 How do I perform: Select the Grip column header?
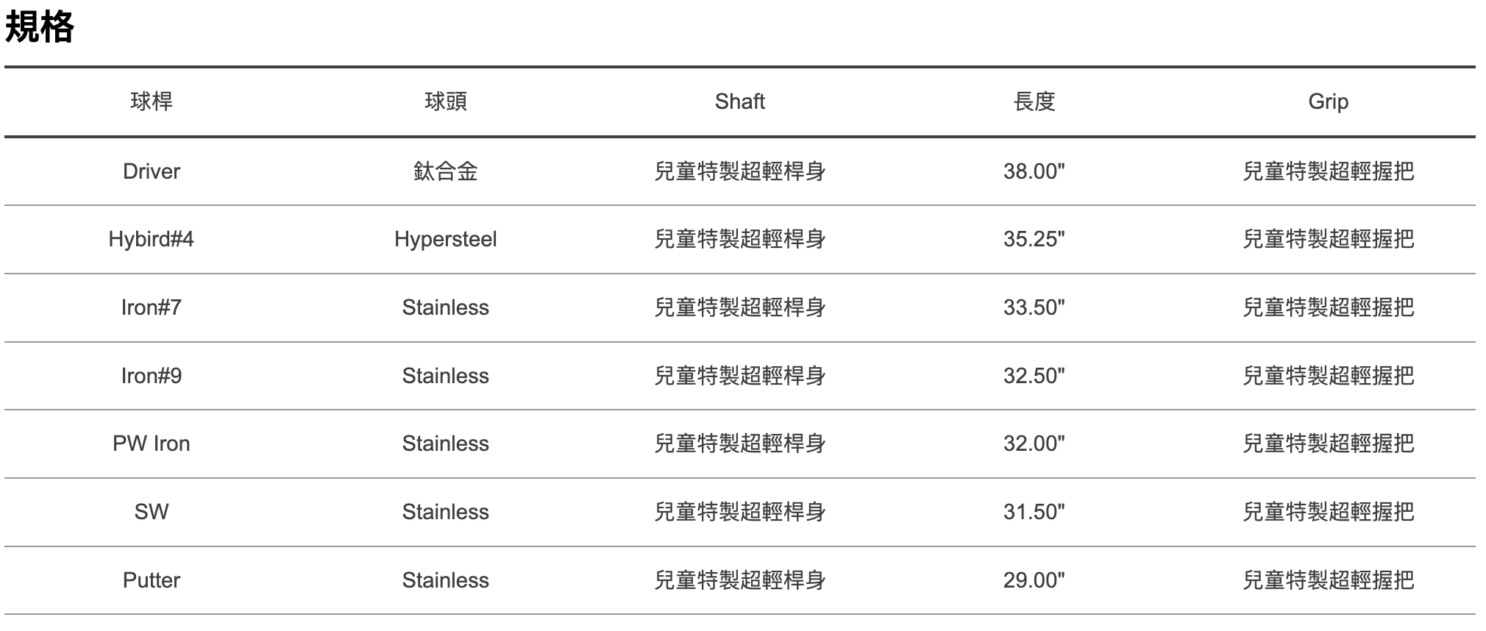[1328, 101]
